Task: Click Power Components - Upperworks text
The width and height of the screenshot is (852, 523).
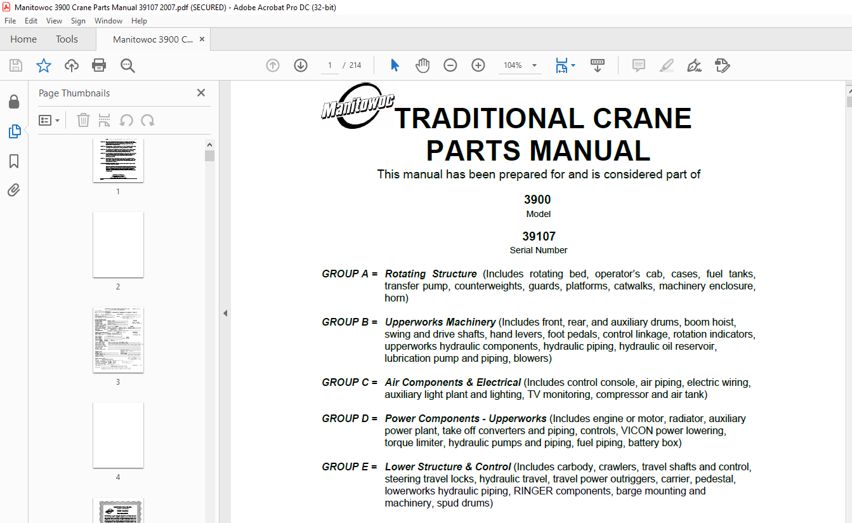Action: (x=466, y=419)
